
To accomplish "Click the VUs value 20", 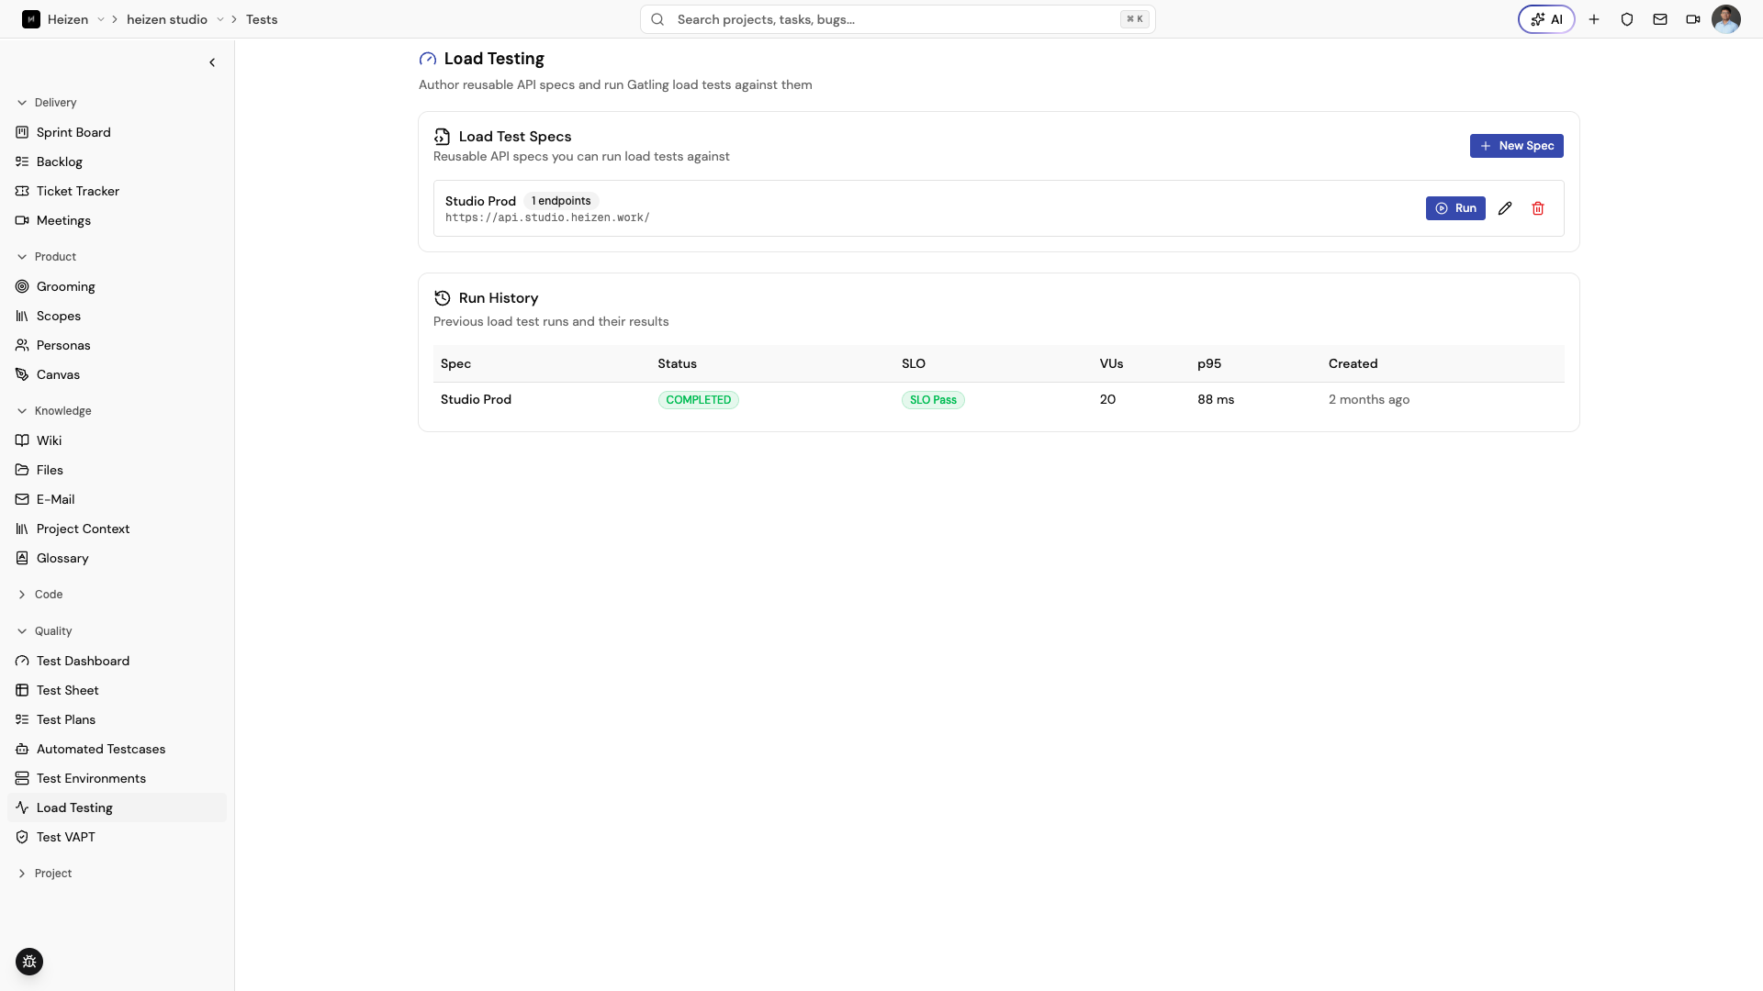I will click(1107, 400).
